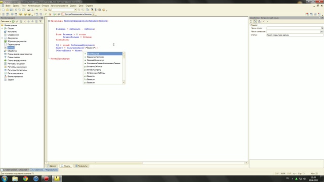Open Print preview from toolbar

[x=32, y=10]
